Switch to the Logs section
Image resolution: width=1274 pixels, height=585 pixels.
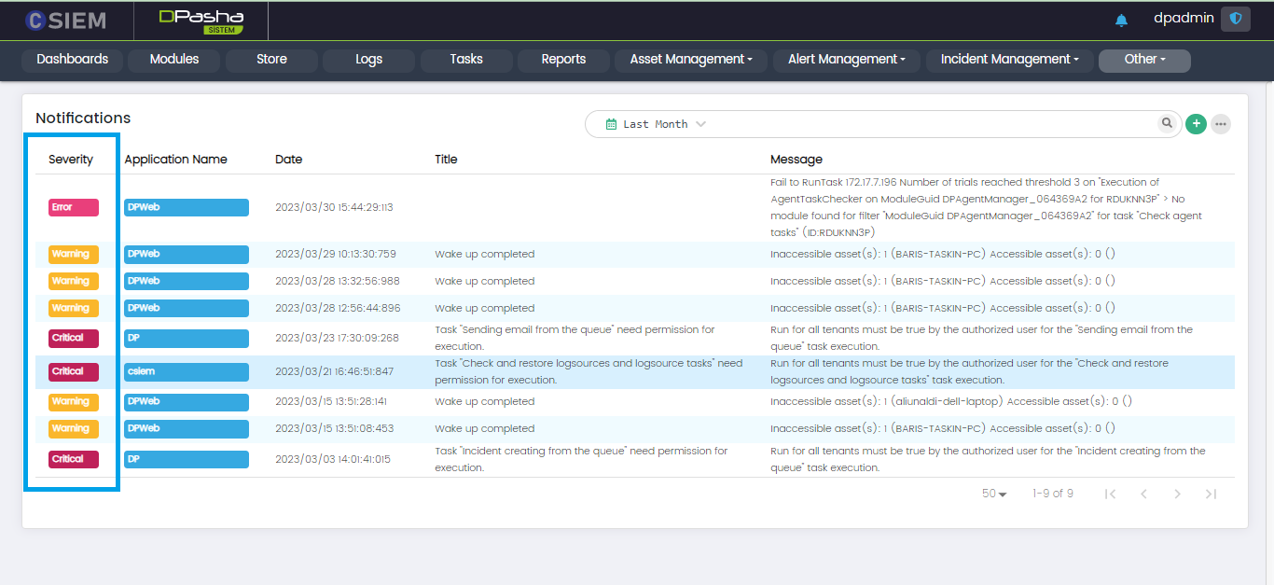point(368,60)
